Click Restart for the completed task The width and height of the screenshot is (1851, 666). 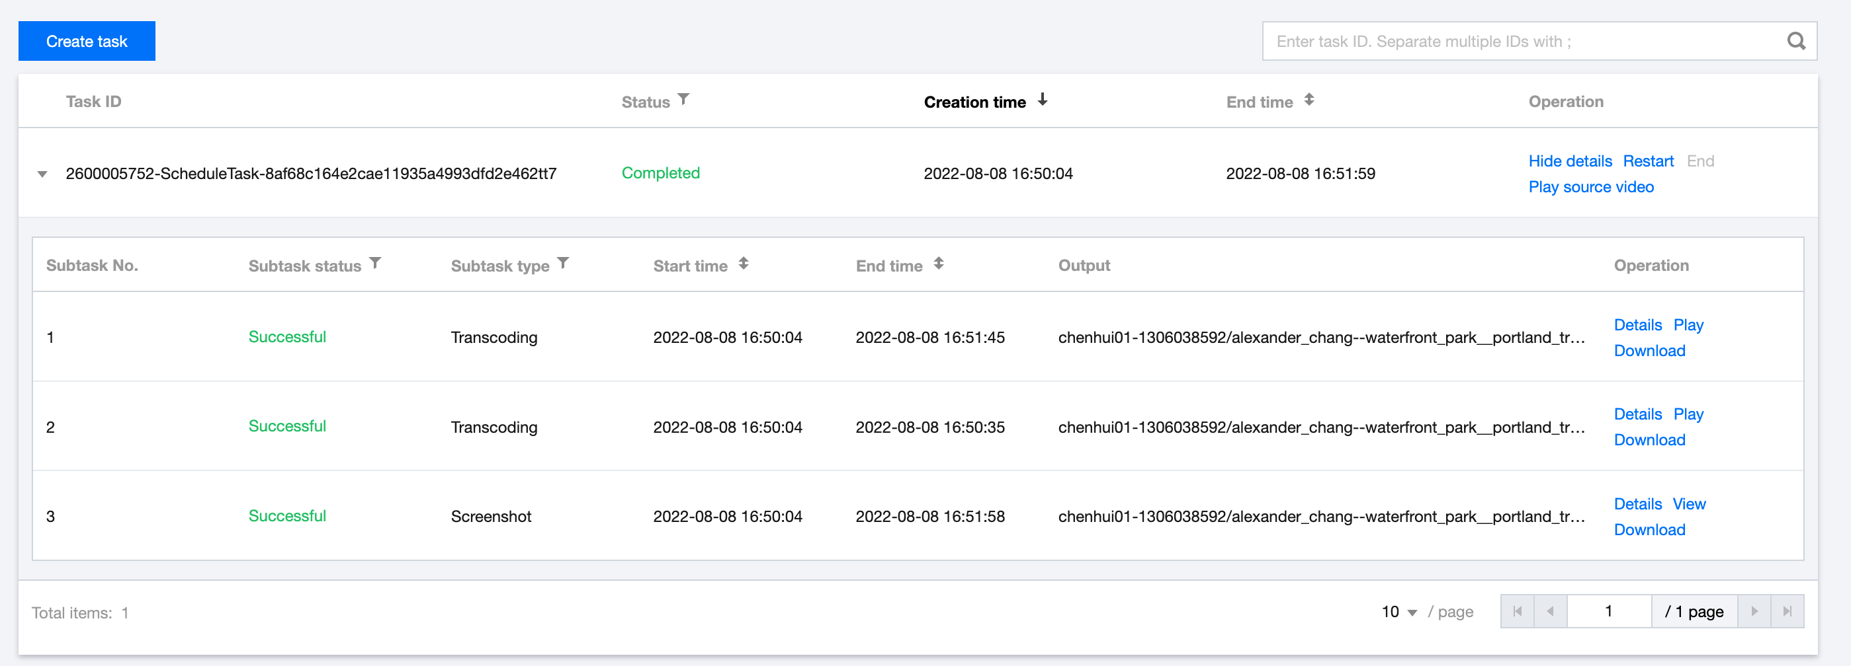point(1649,161)
